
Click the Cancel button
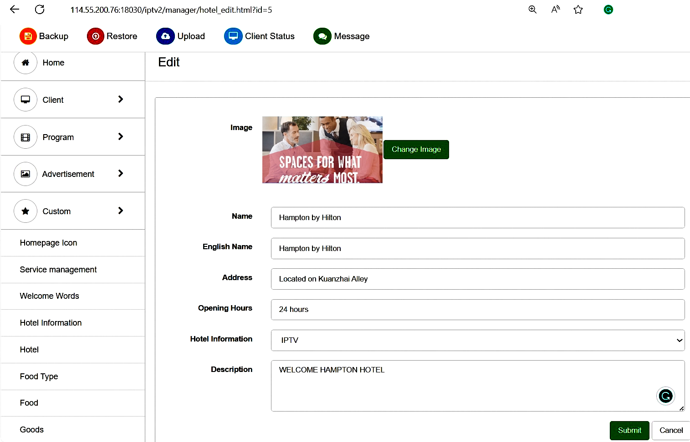pos(671,431)
